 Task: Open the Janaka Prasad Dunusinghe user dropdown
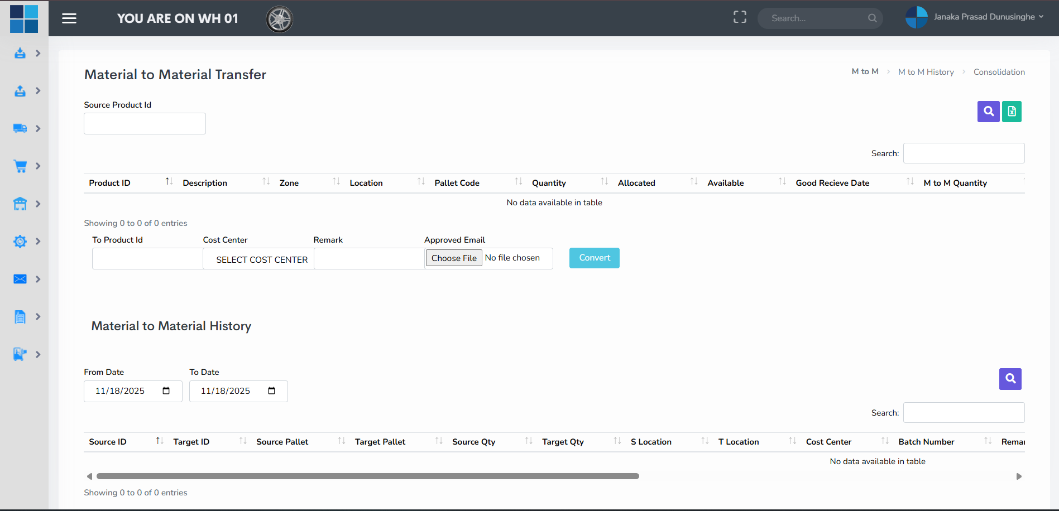click(974, 17)
